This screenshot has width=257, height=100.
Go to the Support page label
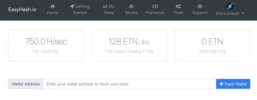pos(200,13)
